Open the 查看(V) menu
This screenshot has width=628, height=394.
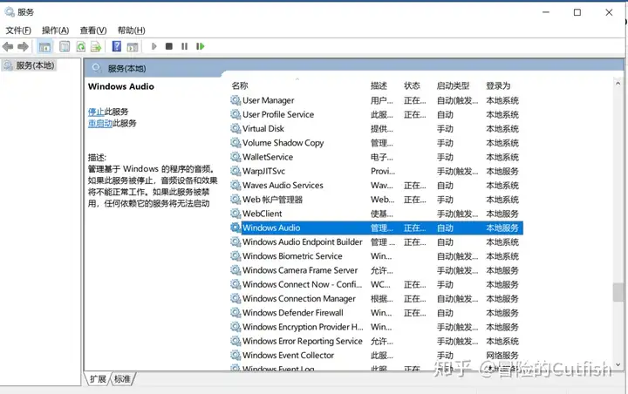coord(93,31)
